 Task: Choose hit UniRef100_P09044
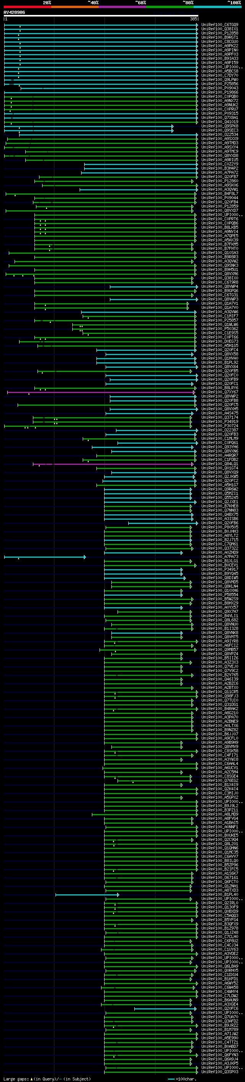[220, 198]
